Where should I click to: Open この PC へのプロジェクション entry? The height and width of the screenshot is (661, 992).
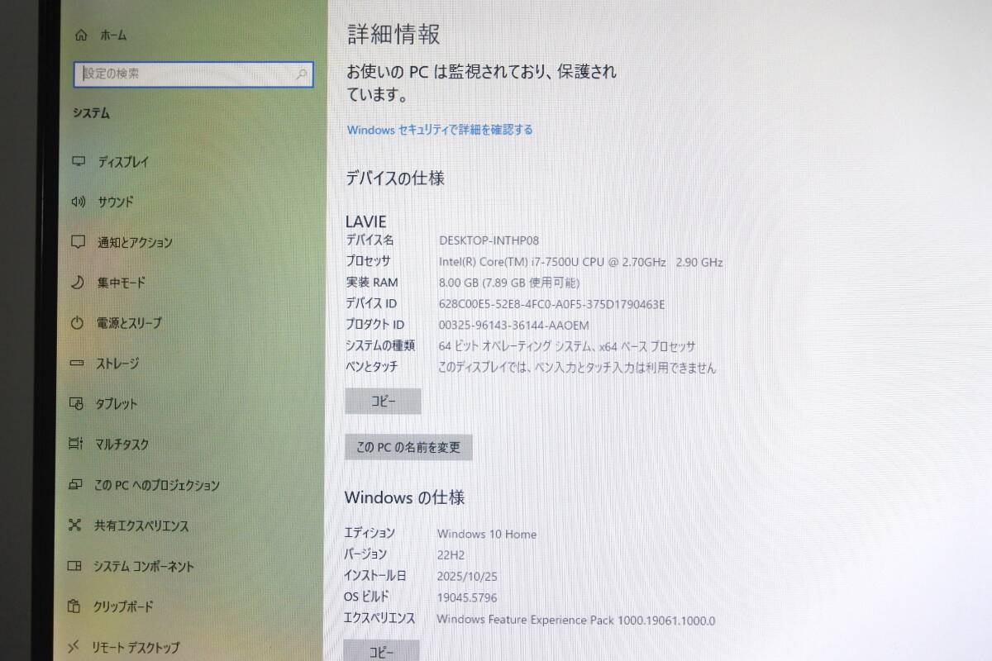click(156, 485)
